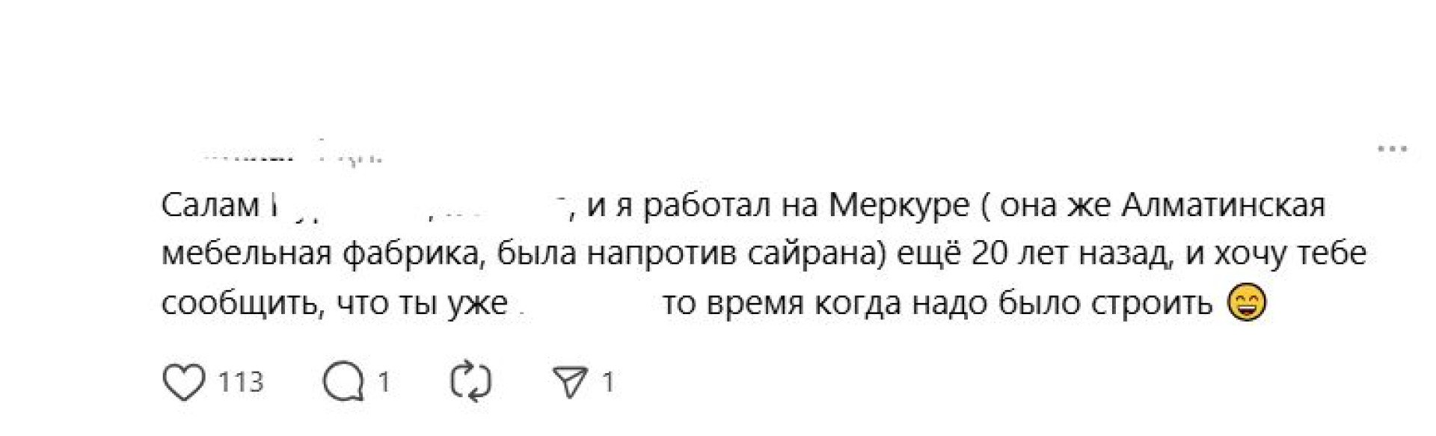The image size is (1436, 436).
Task: Click the word 'Алматинская' in the post
Action: [x=1224, y=205]
